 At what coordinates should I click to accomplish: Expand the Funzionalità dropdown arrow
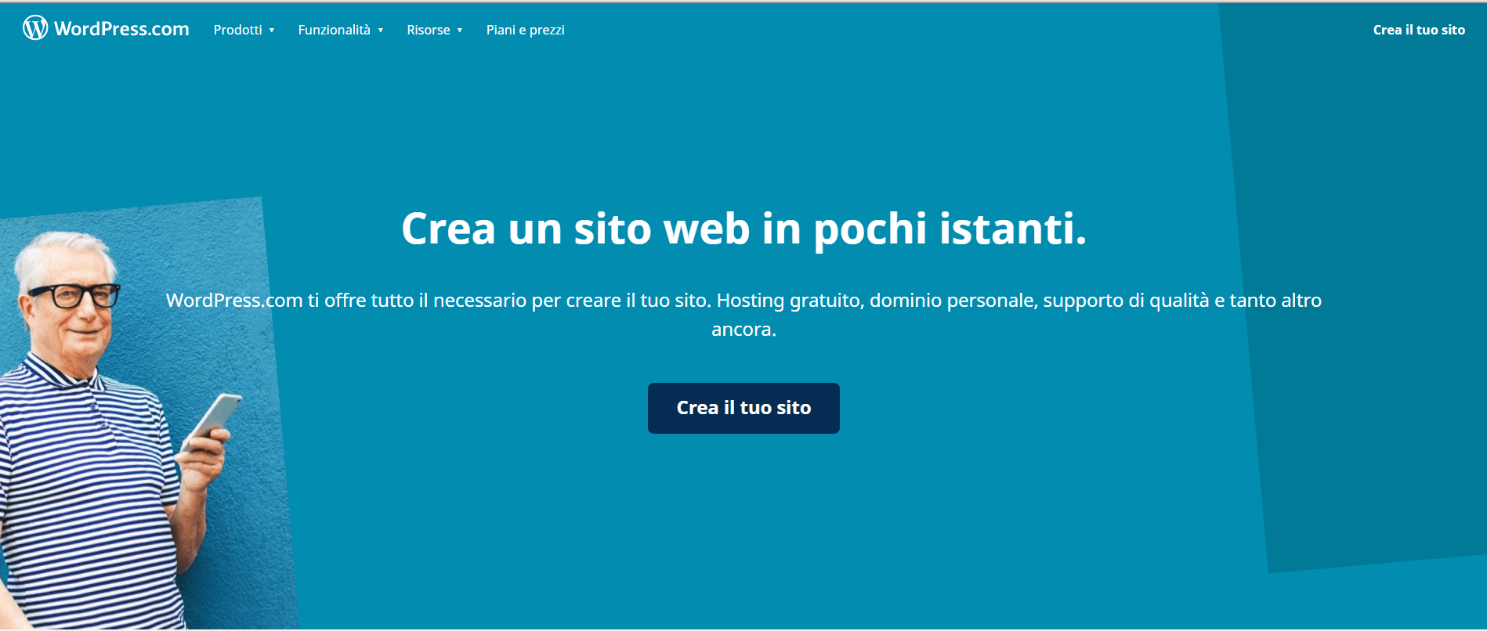coord(381,31)
